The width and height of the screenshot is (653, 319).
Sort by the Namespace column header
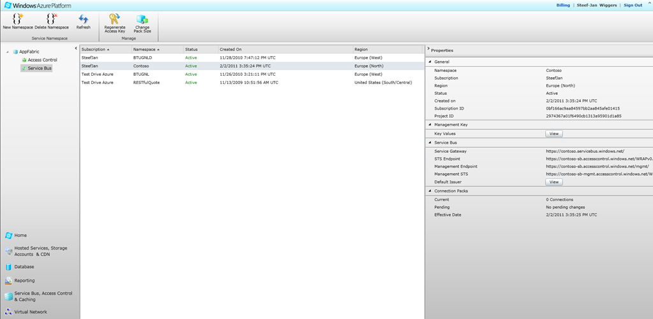click(158, 50)
